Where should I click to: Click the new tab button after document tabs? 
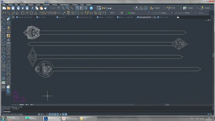click(x=178, y=17)
